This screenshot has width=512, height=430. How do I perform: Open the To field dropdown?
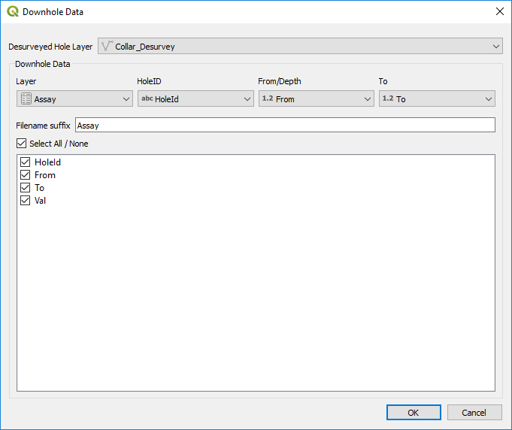437,98
